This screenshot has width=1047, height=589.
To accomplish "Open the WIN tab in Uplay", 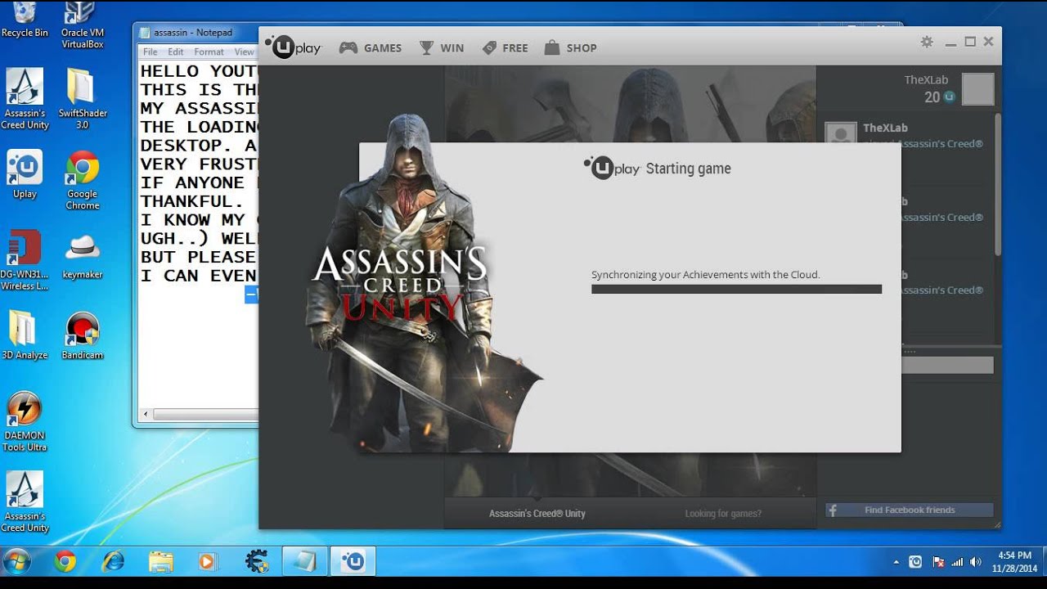I will (442, 48).
